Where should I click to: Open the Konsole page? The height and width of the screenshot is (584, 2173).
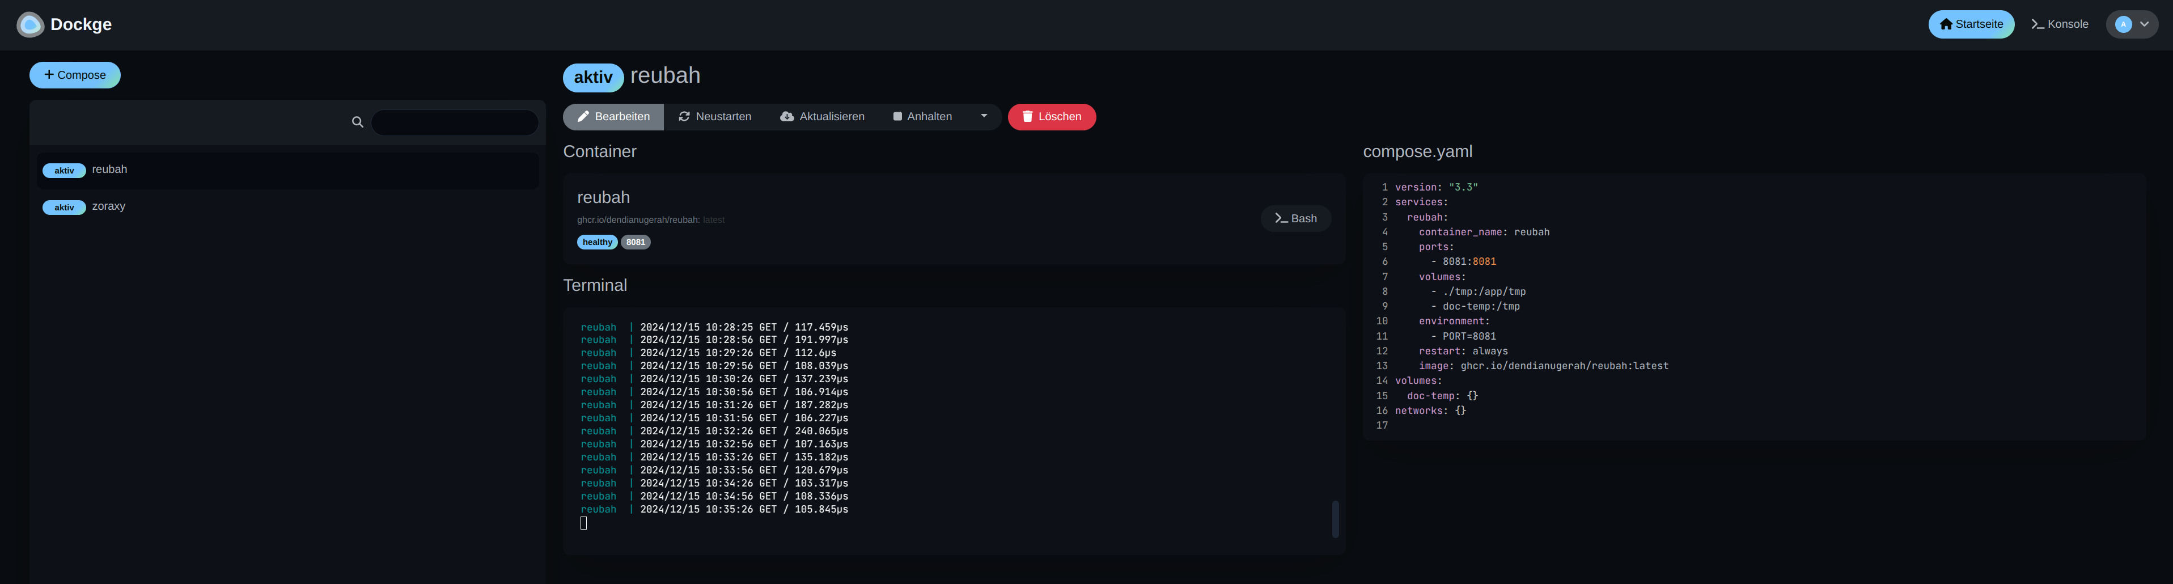click(2059, 24)
